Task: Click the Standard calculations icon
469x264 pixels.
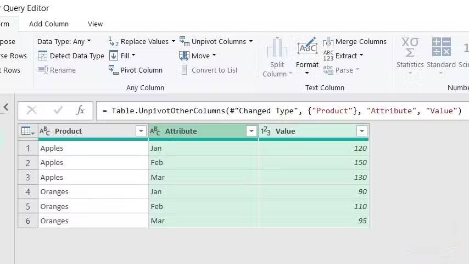Action: [441, 47]
